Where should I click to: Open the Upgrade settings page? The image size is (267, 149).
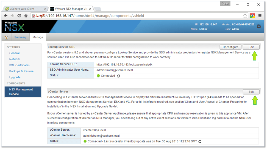coord(15,78)
